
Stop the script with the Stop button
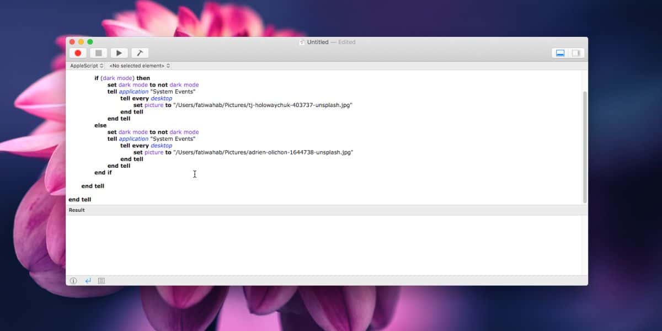coord(99,53)
